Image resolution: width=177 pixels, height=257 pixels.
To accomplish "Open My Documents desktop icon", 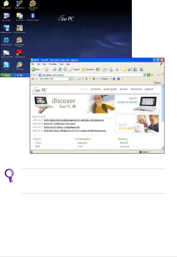I will [x=6, y=4].
